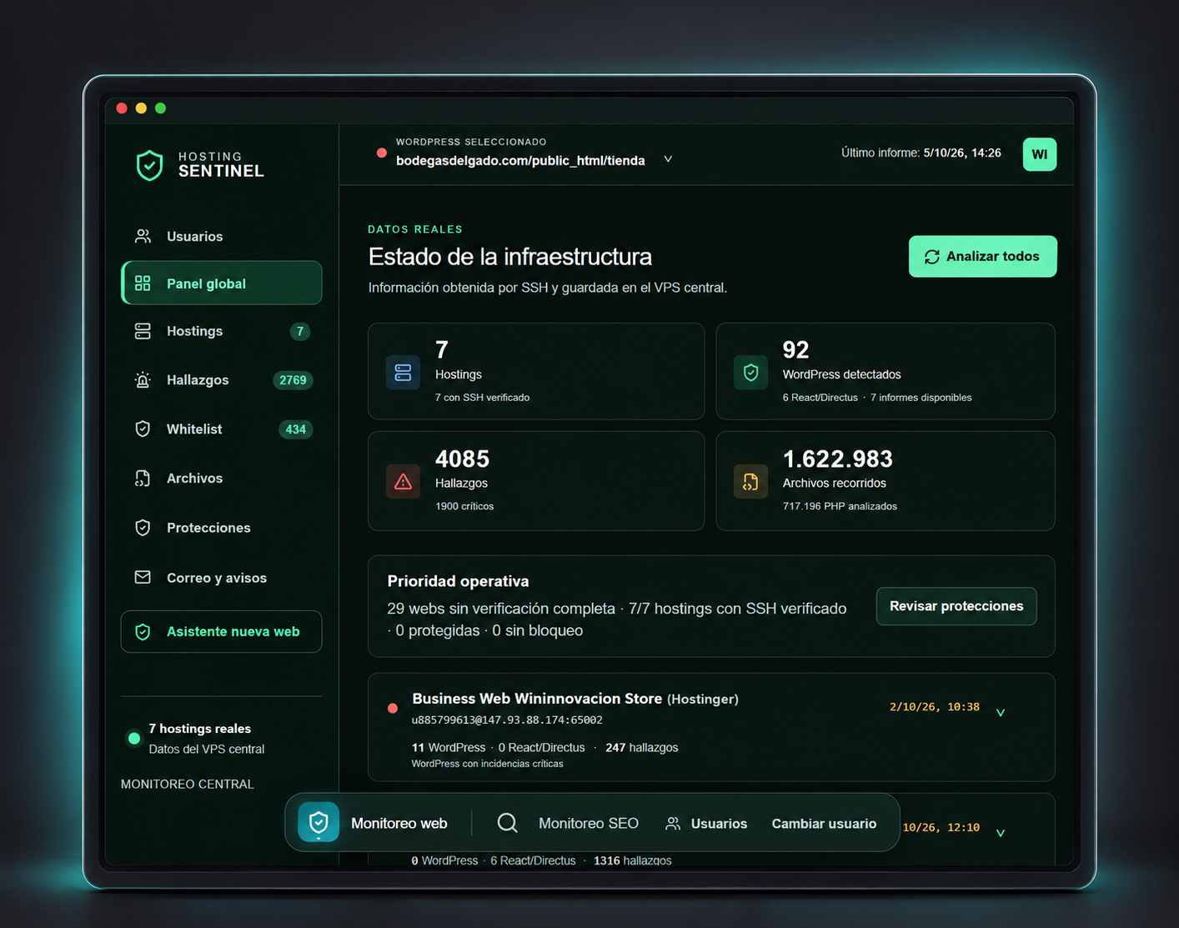Click the Monitoreo SEO magnifier icon

[508, 823]
